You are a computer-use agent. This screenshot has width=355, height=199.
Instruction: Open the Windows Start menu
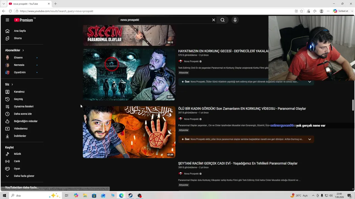click(4, 196)
